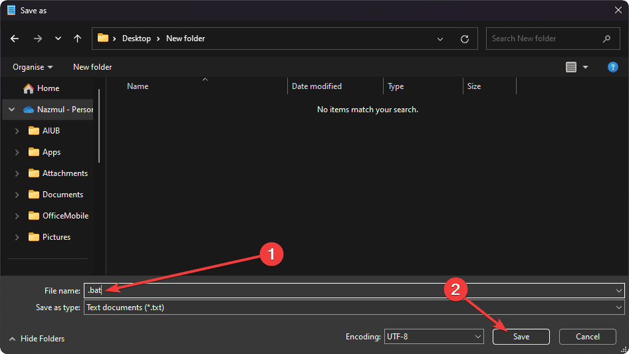Expand the OfficeMobile folder
Image resolution: width=629 pixels, height=354 pixels.
coord(17,216)
